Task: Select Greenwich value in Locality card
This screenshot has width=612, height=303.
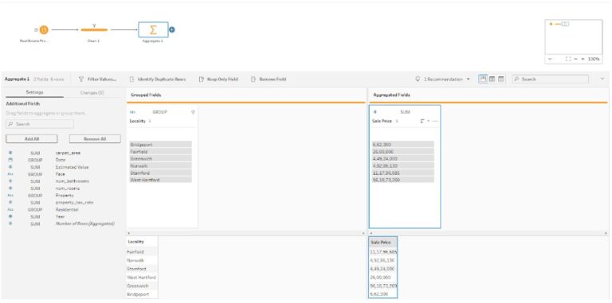Action: [161, 158]
